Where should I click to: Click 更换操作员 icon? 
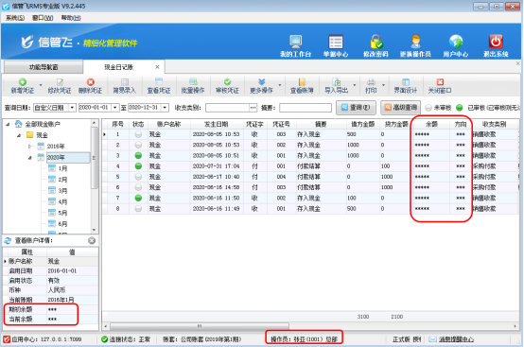[x=415, y=42]
